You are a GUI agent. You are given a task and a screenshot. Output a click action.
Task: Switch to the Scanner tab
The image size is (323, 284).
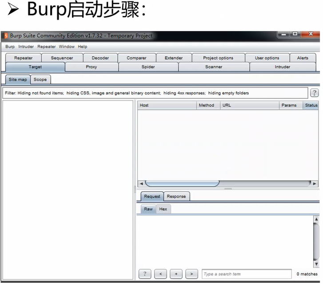tap(214, 67)
